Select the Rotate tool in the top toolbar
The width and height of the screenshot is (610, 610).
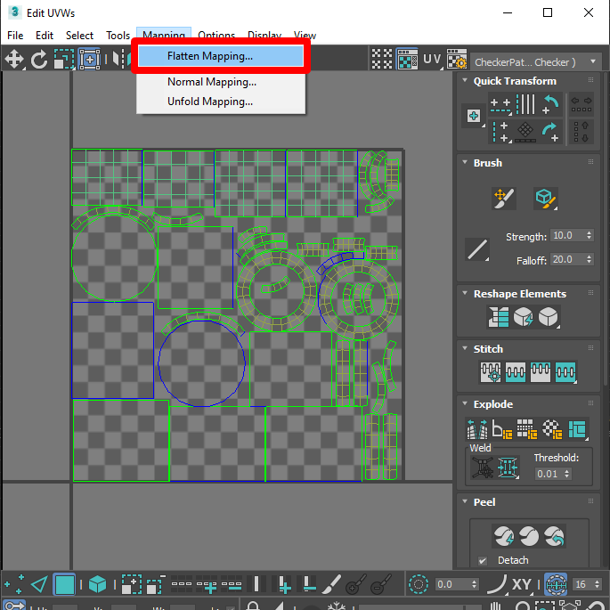[39, 60]
